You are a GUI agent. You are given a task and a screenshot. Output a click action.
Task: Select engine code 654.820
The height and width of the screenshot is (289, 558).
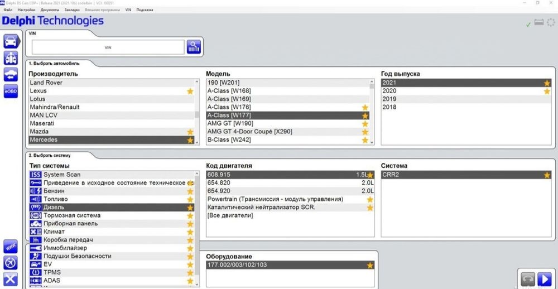(290, 183)
